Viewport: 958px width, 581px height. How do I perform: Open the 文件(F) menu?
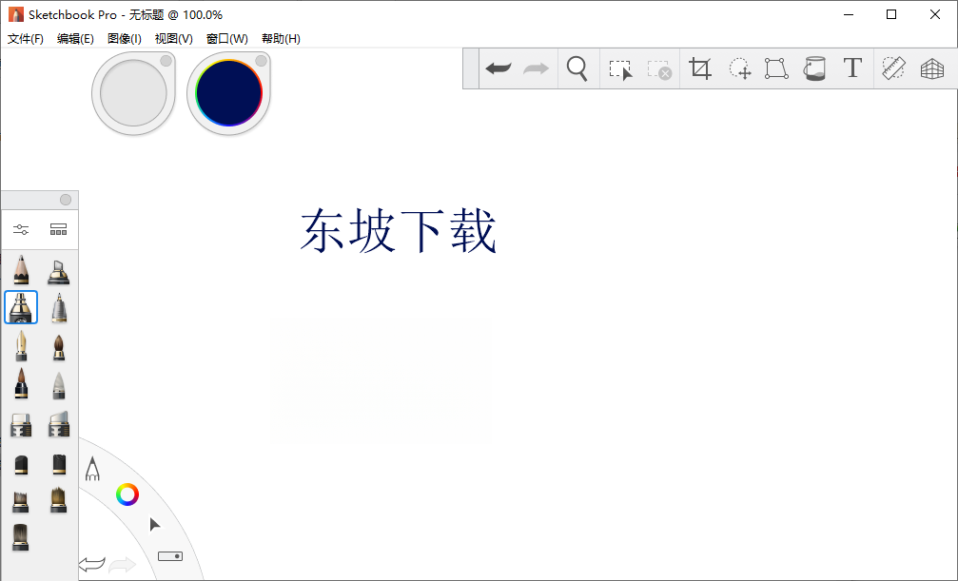pyautogui.click(x=26, y=38)
